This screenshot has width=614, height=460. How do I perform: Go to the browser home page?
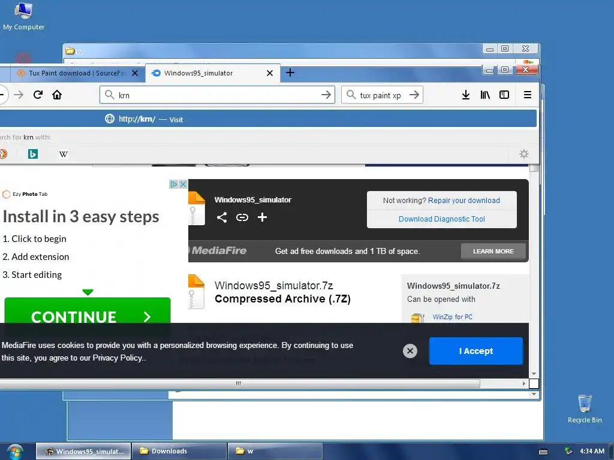click(57, 95)
